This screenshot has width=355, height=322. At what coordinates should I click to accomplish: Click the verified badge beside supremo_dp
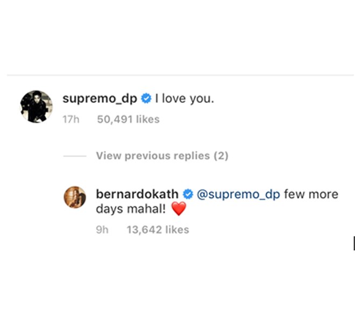click(x=146, y=99)
